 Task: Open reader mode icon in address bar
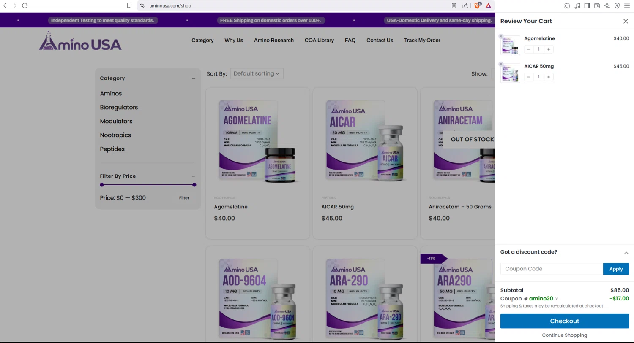pos(454,5)
